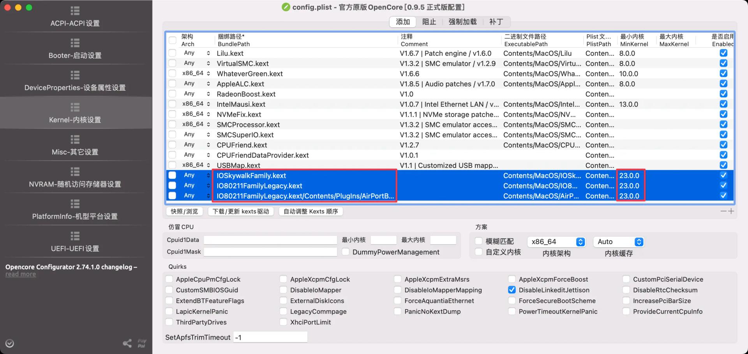Enable the AppleXcpmCfgLock quirk

point(283,279)
